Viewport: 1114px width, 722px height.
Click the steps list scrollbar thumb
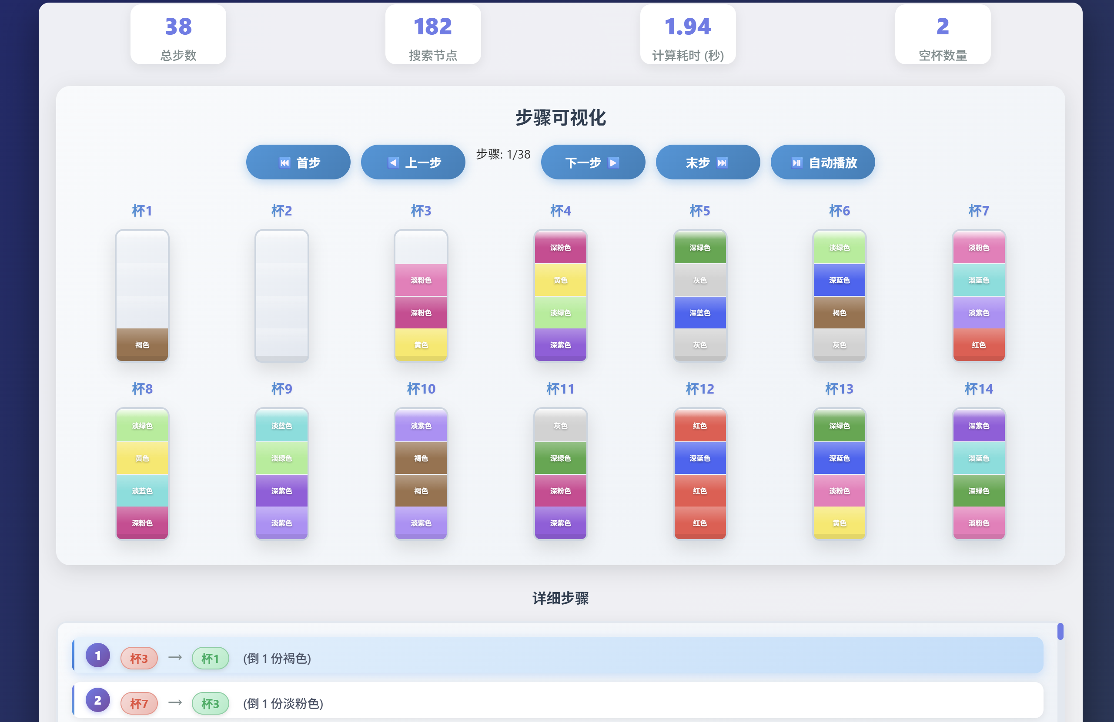pos(1060,631)
